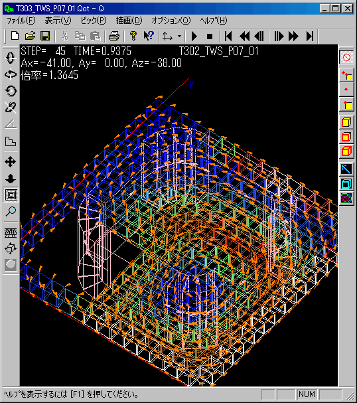This screenshot has height=403, width=357.
Task: Toggle the vector arrow display icon
Action: tap(346, 169)
